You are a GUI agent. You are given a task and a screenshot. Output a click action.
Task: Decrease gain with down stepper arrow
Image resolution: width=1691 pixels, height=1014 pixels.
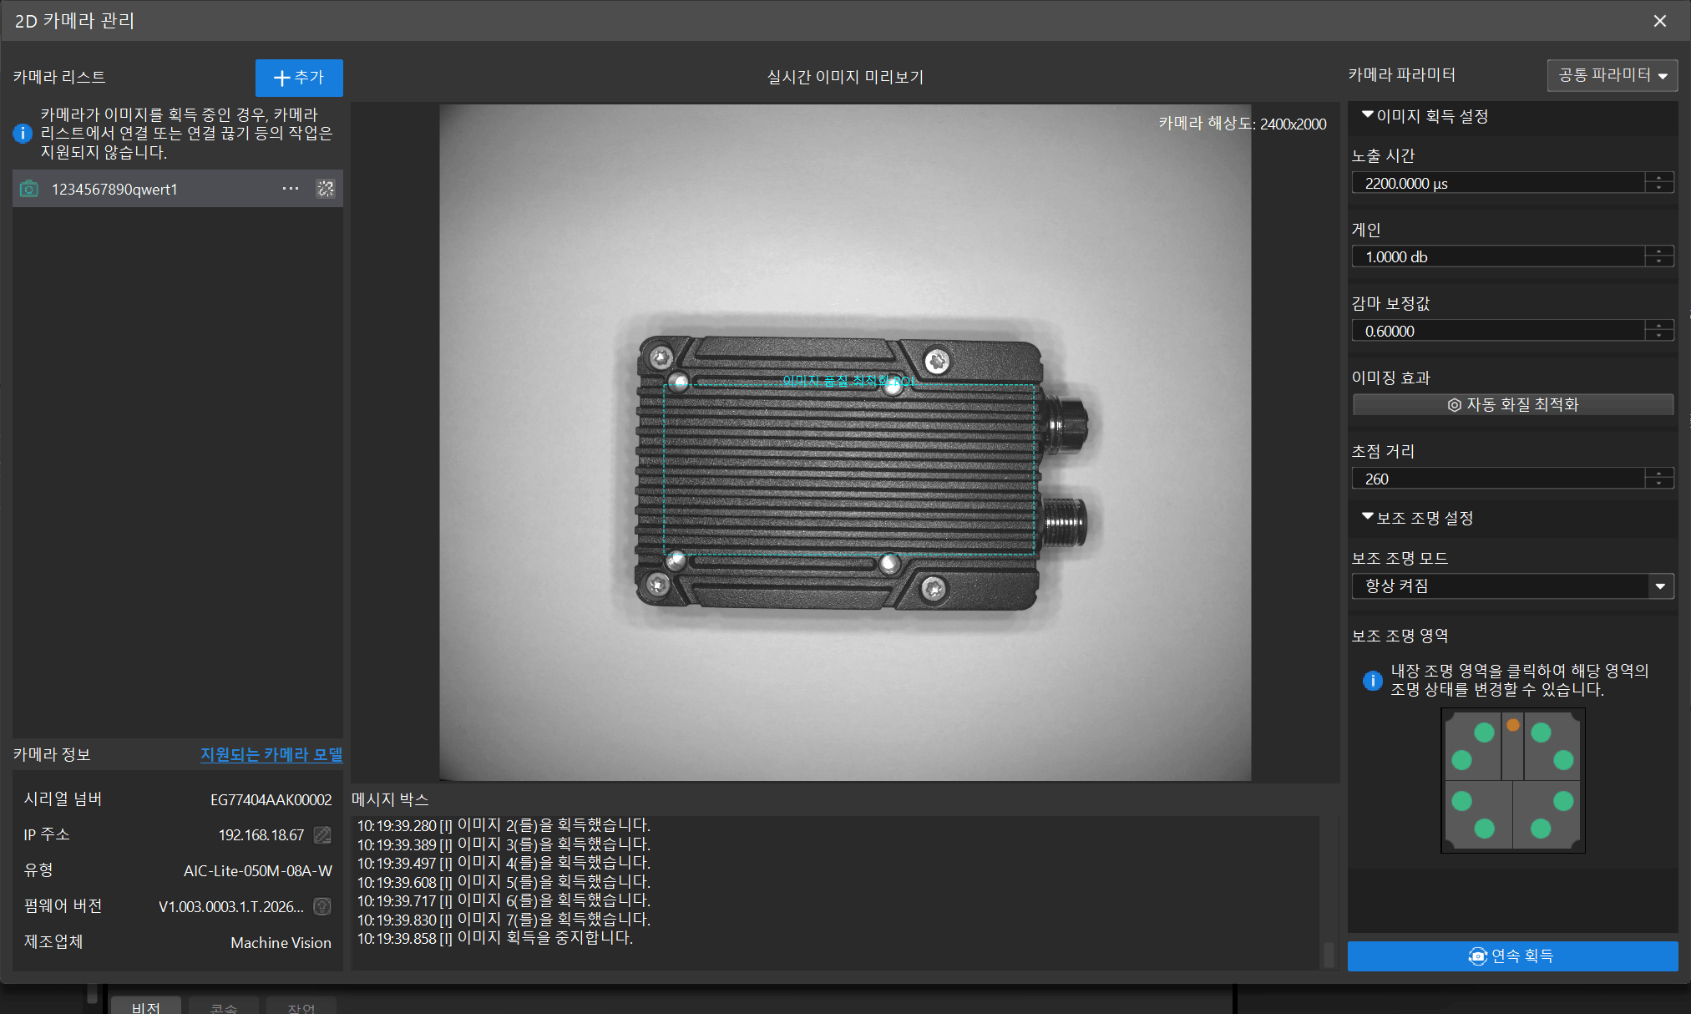click(x=1659, y=261)
